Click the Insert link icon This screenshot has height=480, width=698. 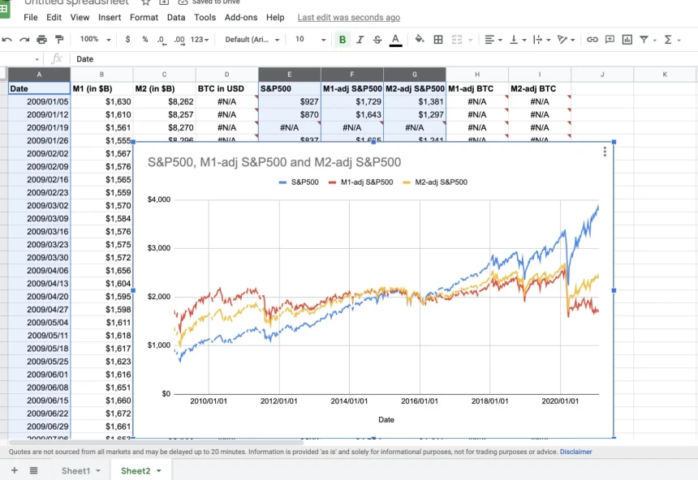coord(592,39)
